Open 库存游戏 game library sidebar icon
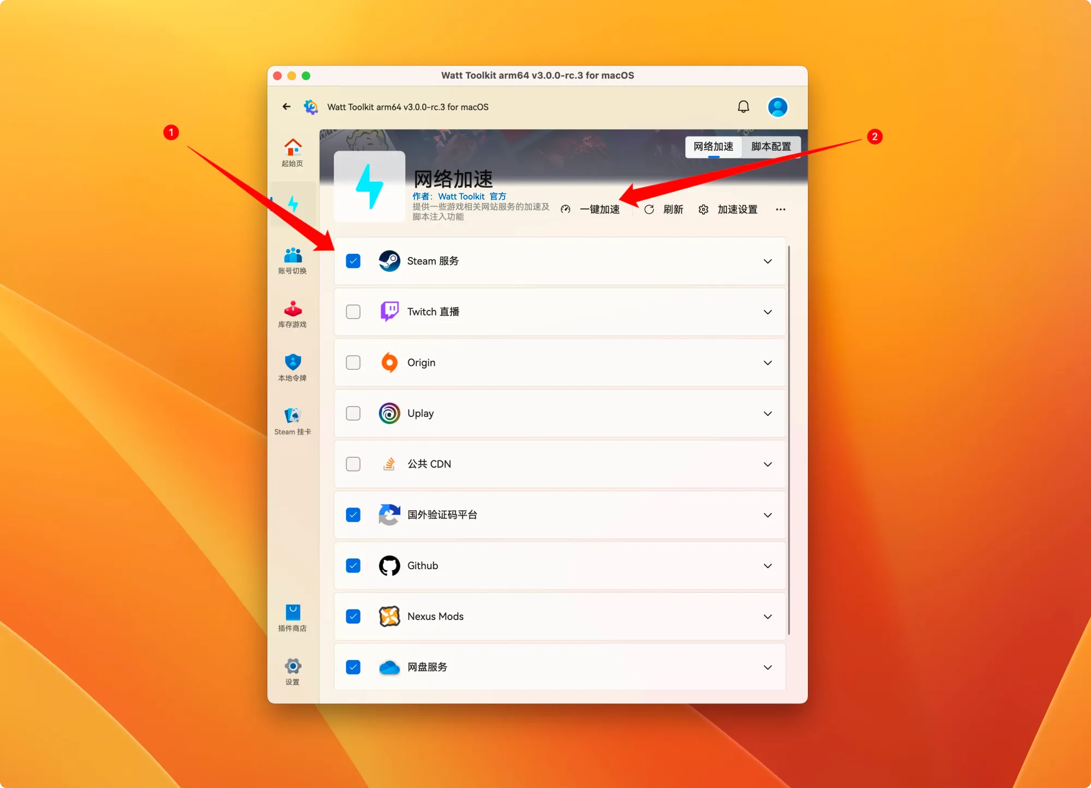 pos(292,314)
